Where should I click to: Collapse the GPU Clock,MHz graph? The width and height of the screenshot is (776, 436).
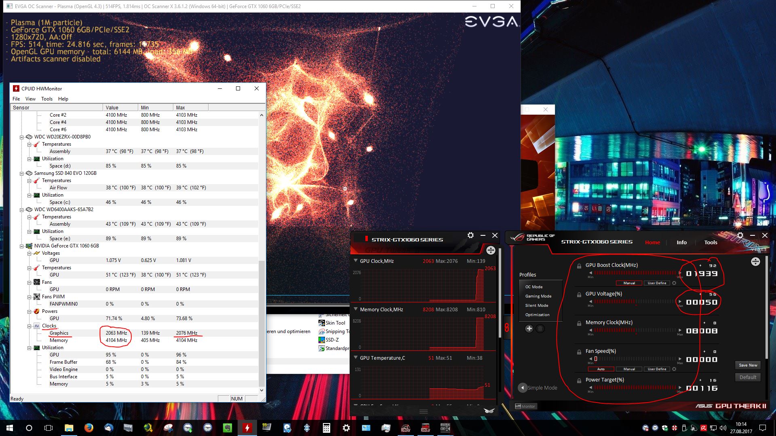(356, 261)
